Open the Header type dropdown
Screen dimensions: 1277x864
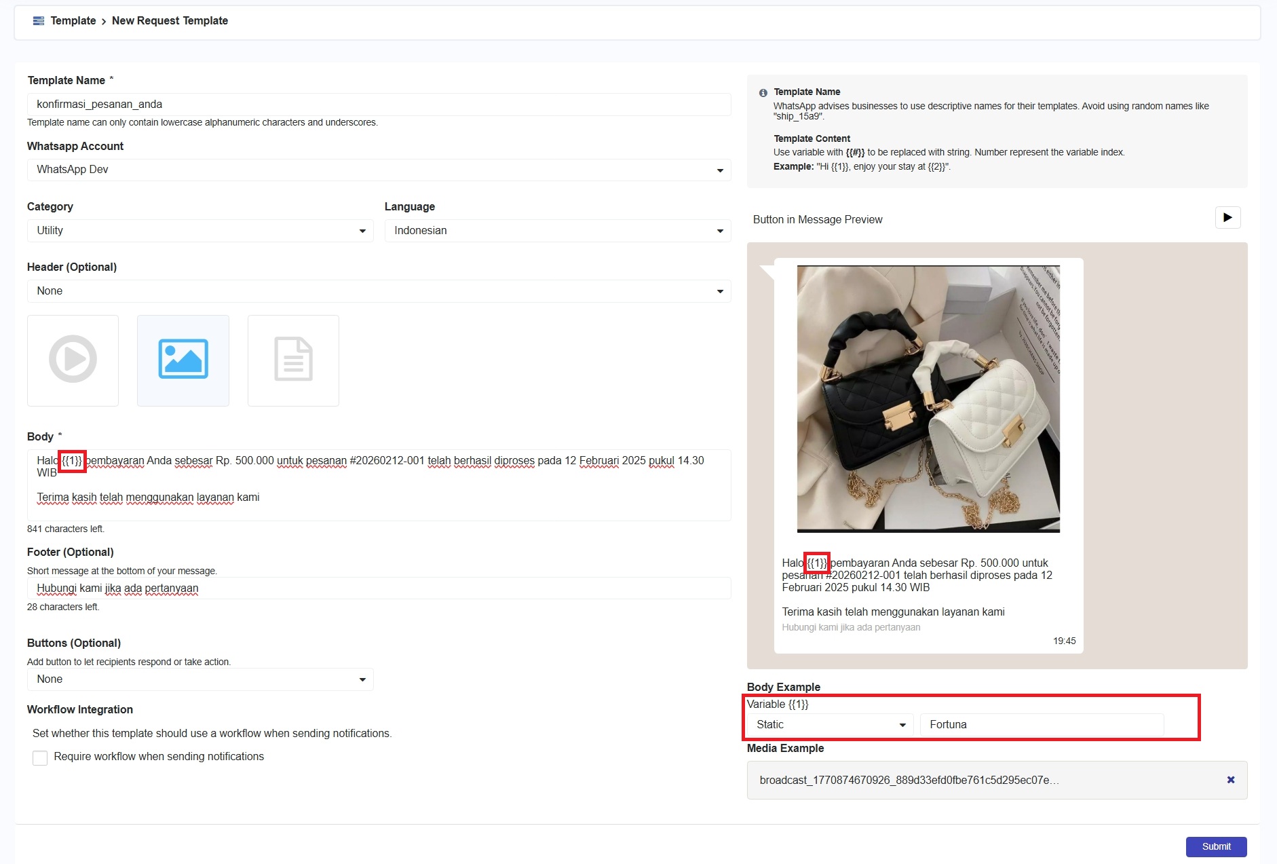click(x=379, y=291)
